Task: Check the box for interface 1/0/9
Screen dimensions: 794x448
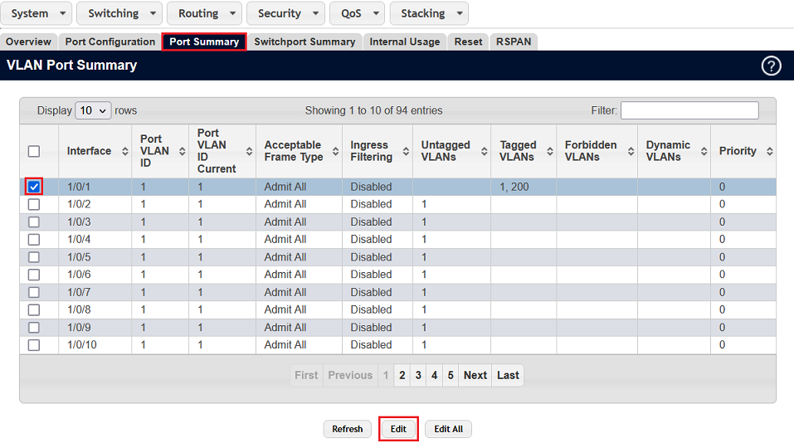Action: point(34,328)
